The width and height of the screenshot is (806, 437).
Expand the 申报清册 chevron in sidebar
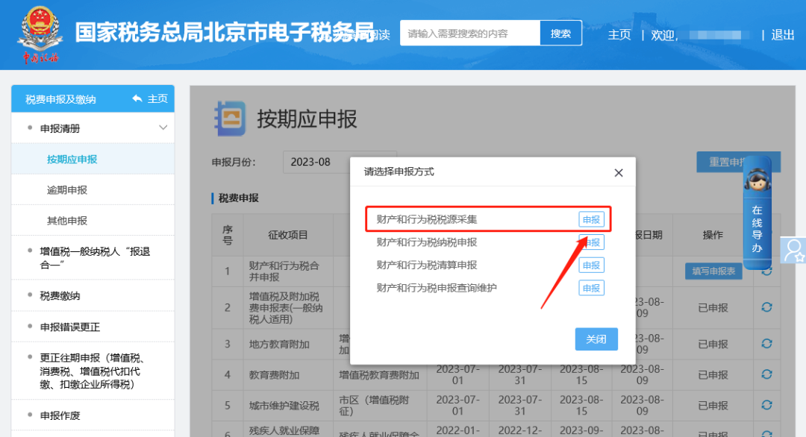pyautogui.click(x=163, y=128)
